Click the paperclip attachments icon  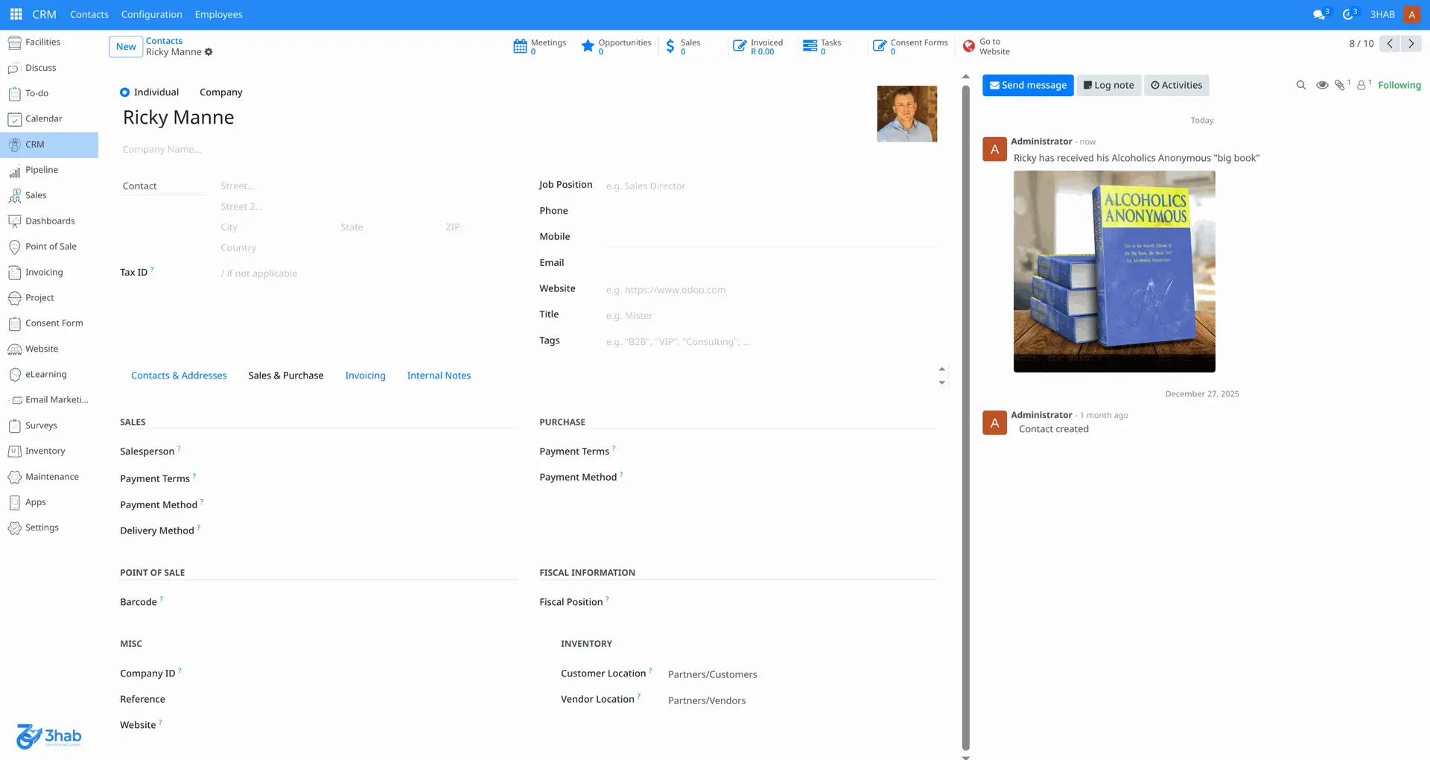tap(1339, 85)
